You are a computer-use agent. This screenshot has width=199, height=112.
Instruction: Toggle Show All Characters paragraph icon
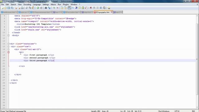click(x=73, y=8)
